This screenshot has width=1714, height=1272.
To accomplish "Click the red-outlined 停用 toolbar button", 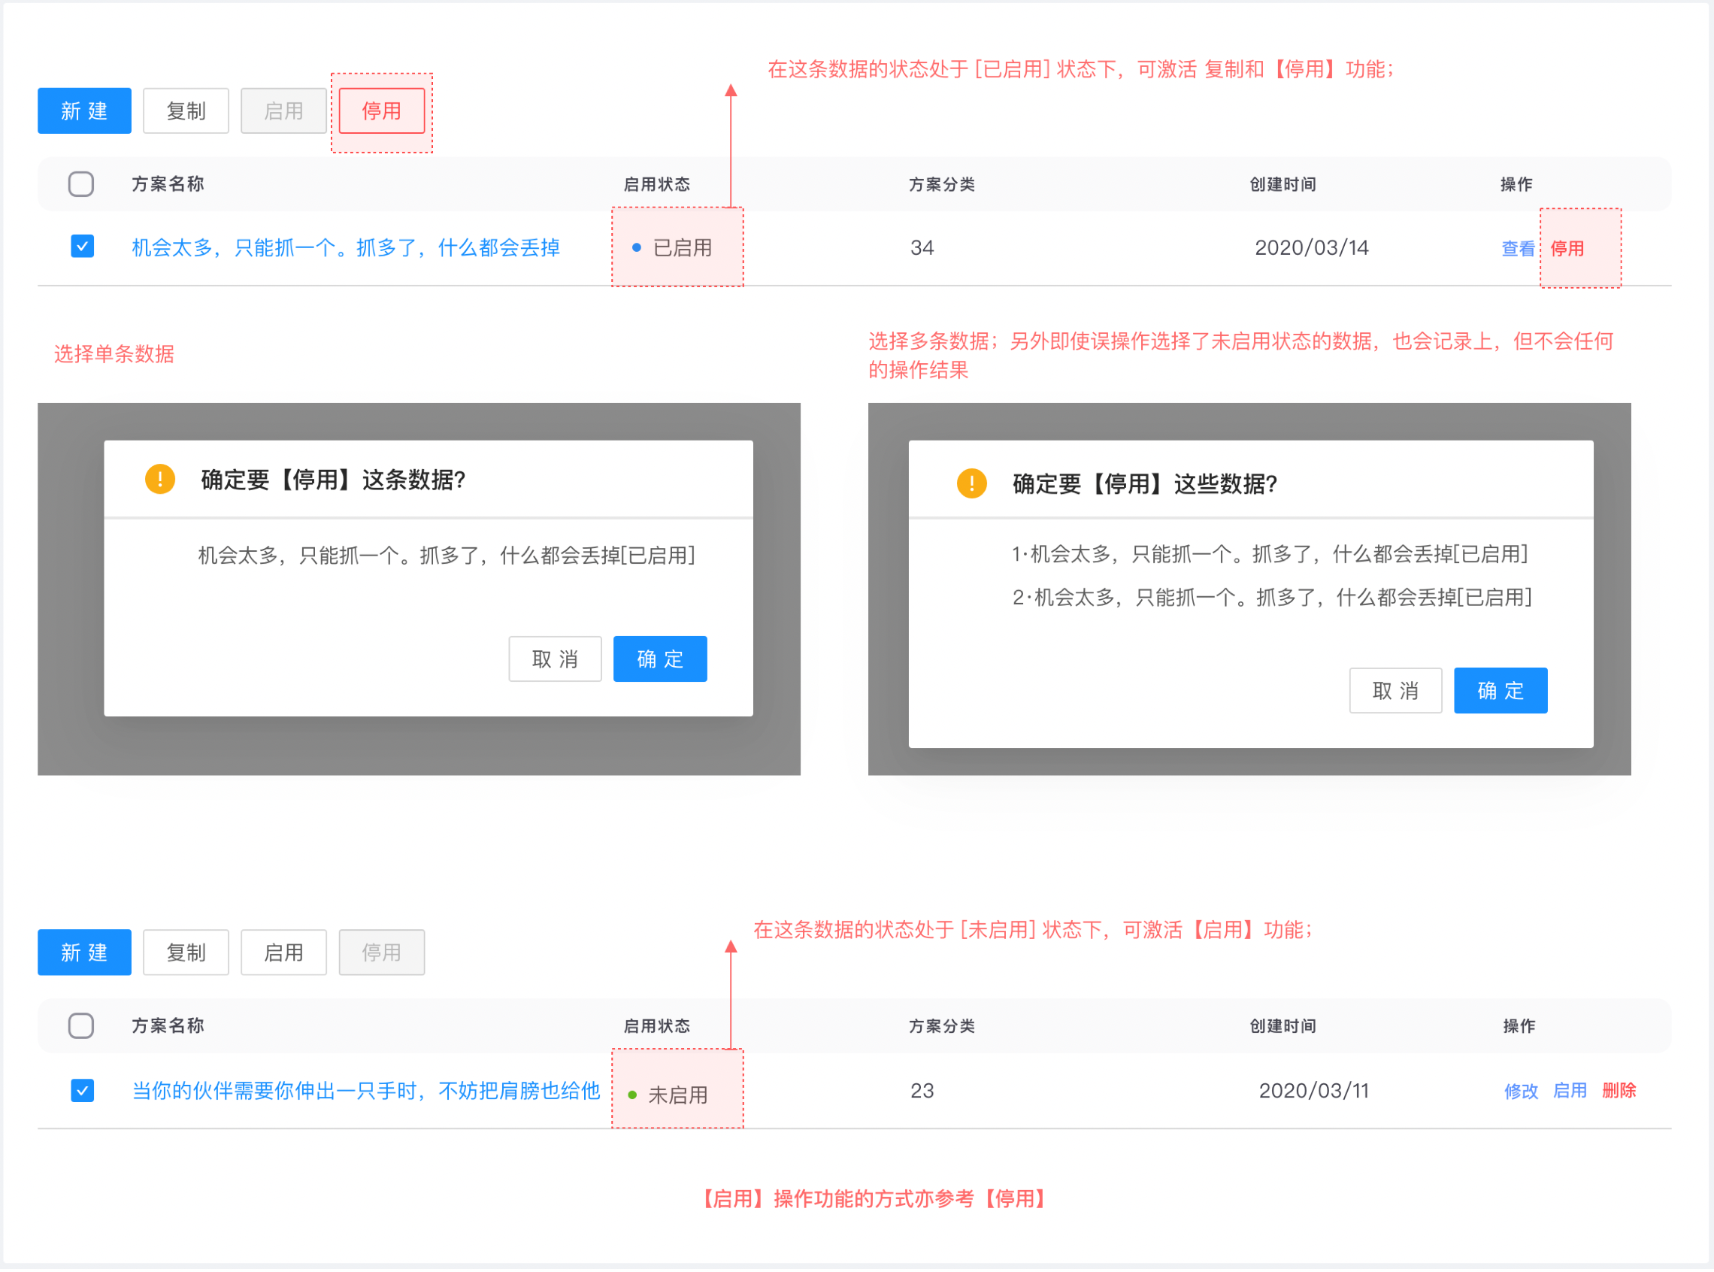I will (382, 111).
